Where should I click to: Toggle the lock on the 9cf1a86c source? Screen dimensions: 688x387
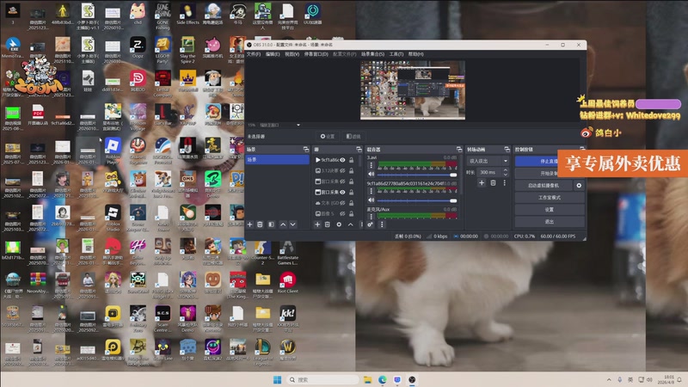(x=352, y=160)
